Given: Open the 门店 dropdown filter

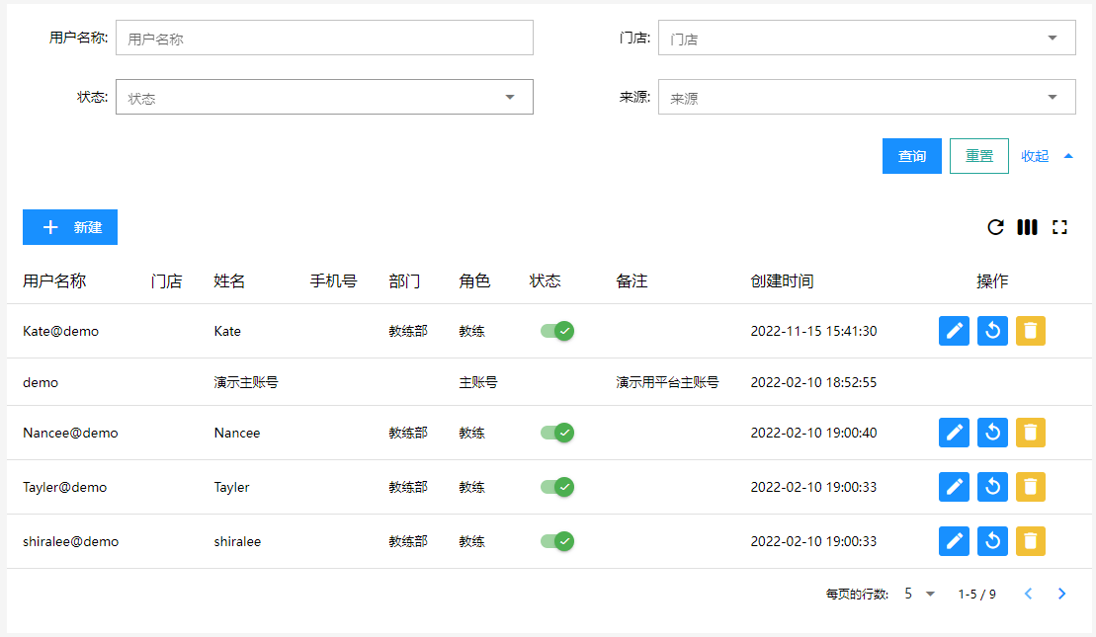Looking at the screenshot, I should tap(866, 39).
